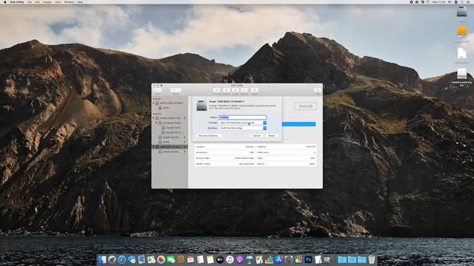
Task: Open Photoshop from the dock
Action: 308,259
